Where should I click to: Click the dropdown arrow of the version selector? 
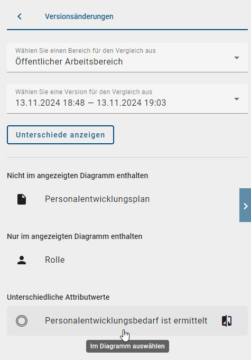coord(237,99)
